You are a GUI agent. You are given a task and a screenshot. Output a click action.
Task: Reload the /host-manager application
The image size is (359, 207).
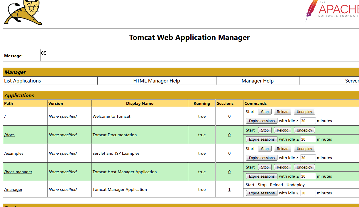pyautogui.click(x=282, y=167)
